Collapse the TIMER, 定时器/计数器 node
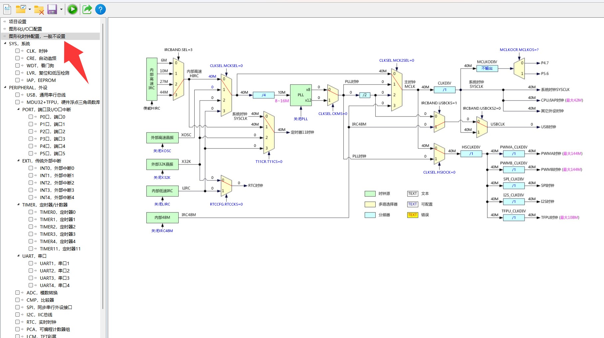 tap(18, 204)
